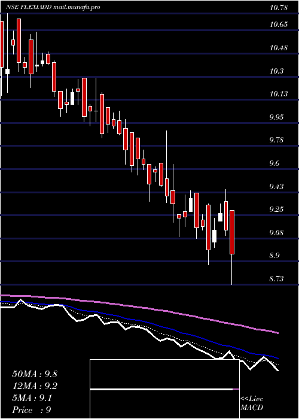Click the <<Live MACD label
The image size is (299, 419).
point(252,403)
